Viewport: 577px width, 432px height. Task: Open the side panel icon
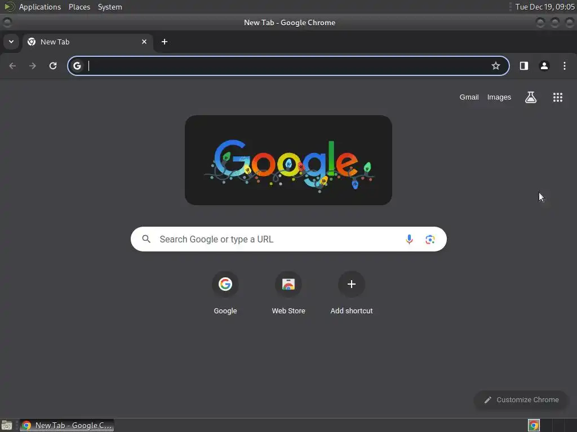[524, 66]
